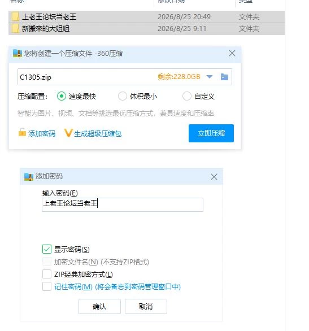Click the 360压缩 app icon in the dialog title
309x331 pixels.
(x=18, y=53)
